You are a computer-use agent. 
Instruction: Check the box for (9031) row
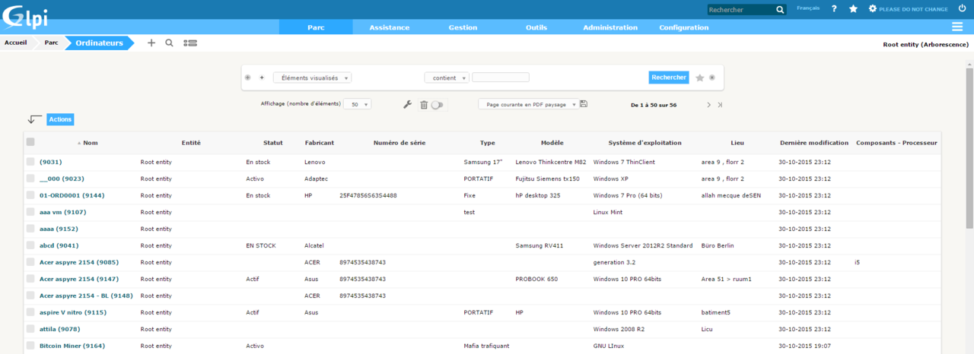click(x=30, y=162)
